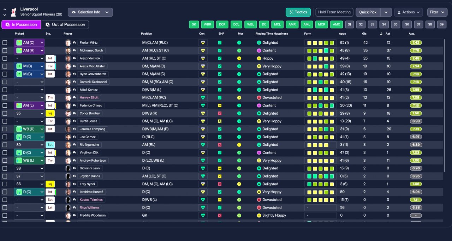Open Jeremie Frimpong's WB (R) picked dropdown
Viewport: 452px width, 241px height.
(29, 129)
